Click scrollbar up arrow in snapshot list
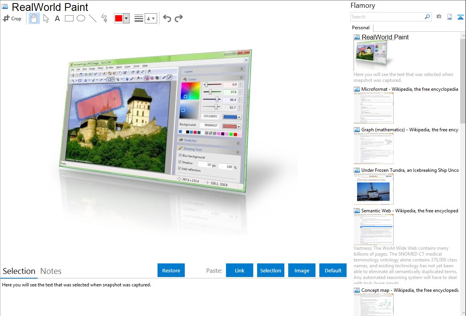Screen dimensions: 466x316 tap(463, 35)
